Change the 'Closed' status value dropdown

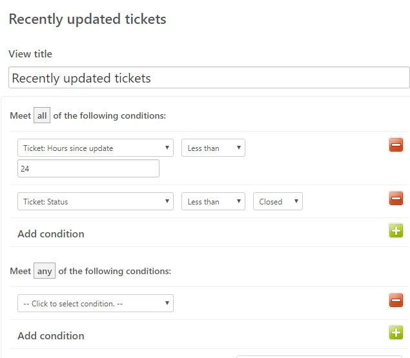pyautogui.click(x=278, y=201)
